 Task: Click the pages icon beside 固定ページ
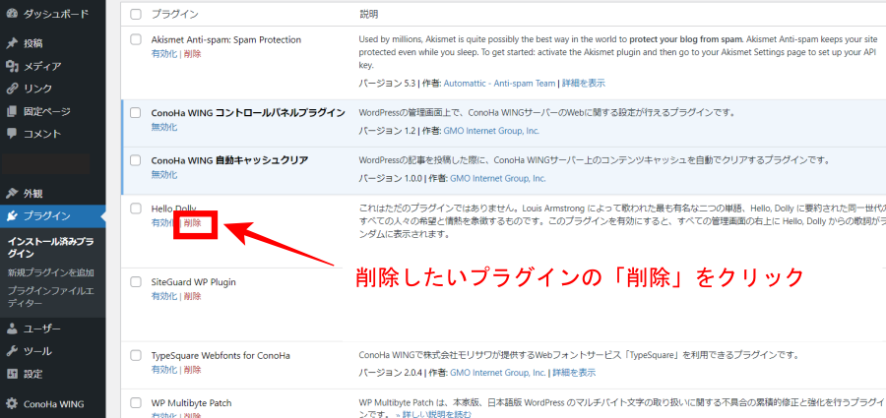click(12, 111)
